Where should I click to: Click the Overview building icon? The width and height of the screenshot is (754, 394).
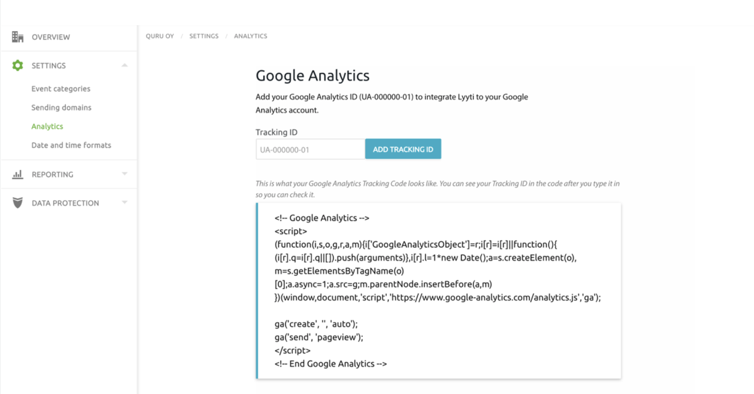(17, 37)
